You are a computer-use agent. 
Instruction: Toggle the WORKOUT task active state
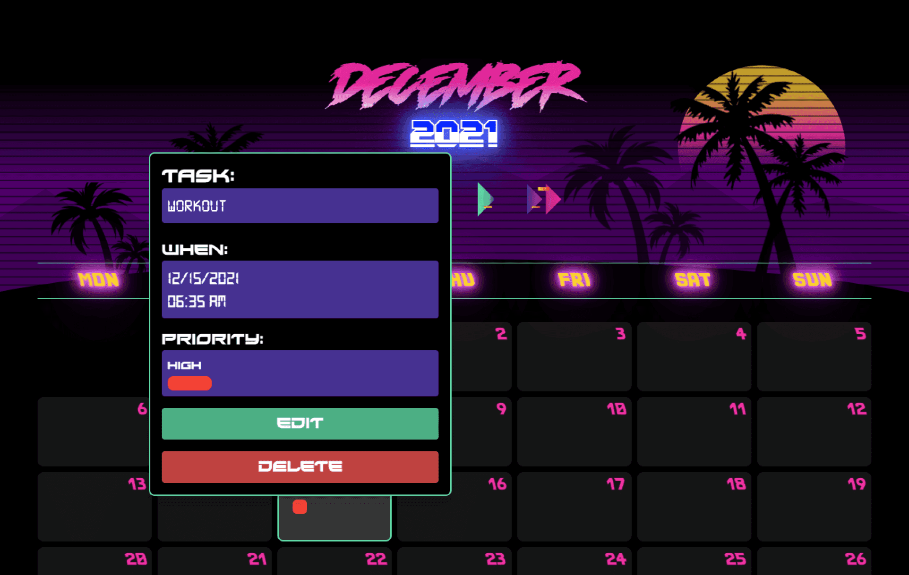click(299, 507)
